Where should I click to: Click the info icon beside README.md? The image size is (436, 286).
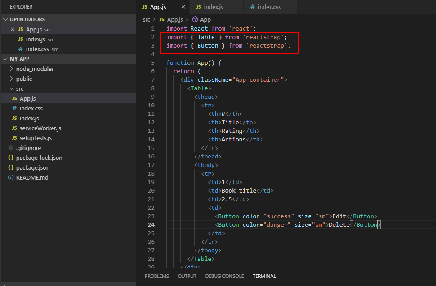pos(10,177)
